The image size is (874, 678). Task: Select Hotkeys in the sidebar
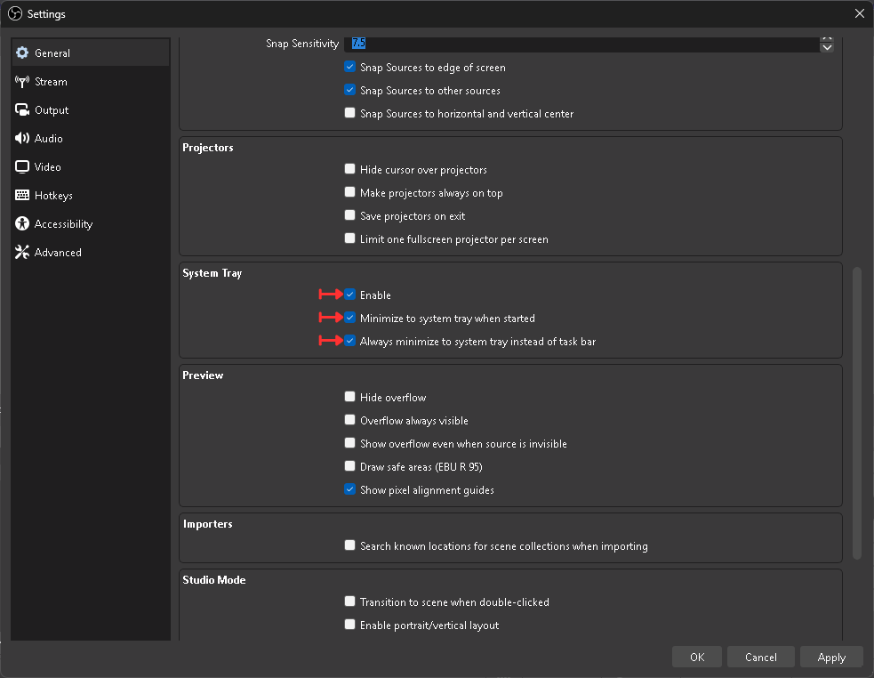pyautogui.click(x=91, y=196)
